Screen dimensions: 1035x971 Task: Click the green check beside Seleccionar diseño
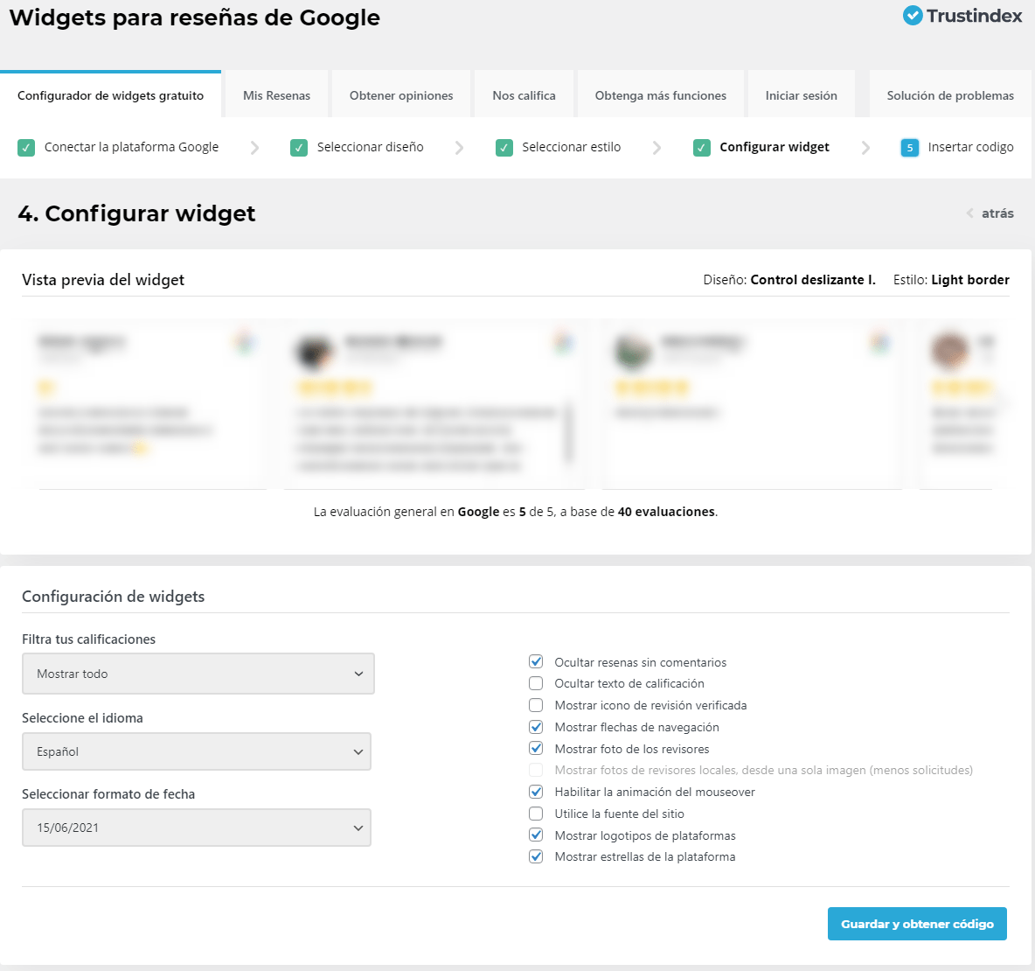tap(299, 148)
